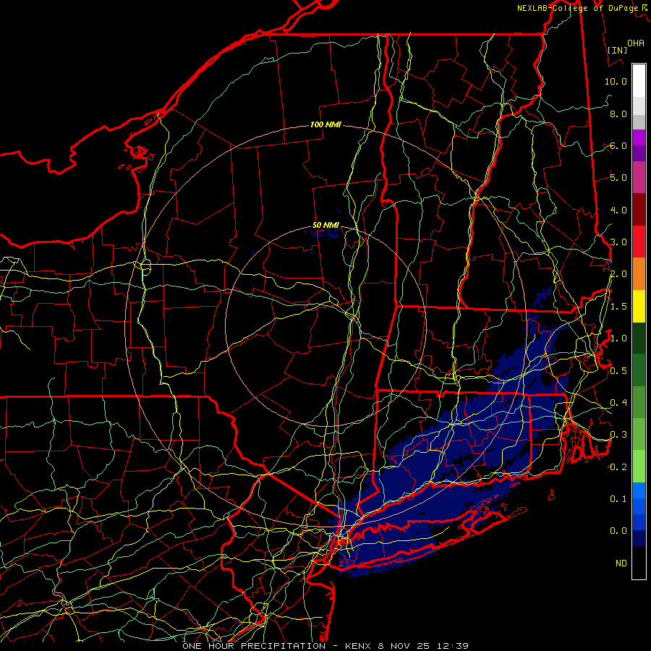Click the 5.0 legend value

tap(618, 178)
